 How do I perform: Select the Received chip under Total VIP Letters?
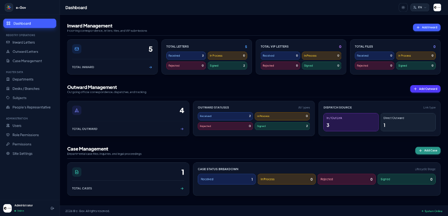280,56
